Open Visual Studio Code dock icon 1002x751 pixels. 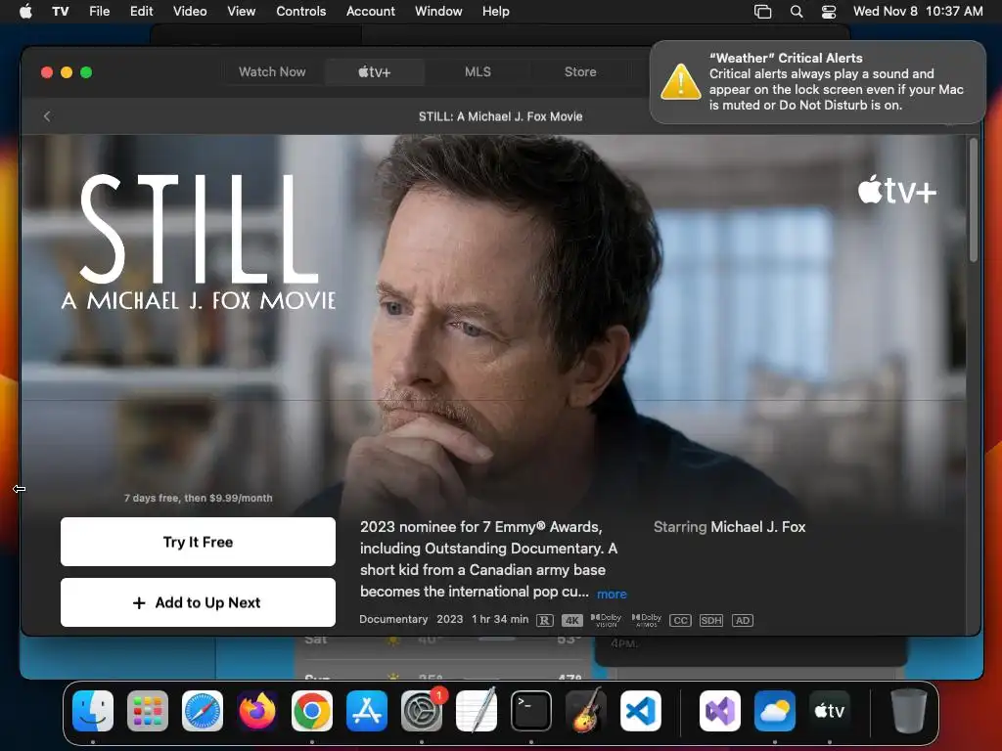(641, 711)
